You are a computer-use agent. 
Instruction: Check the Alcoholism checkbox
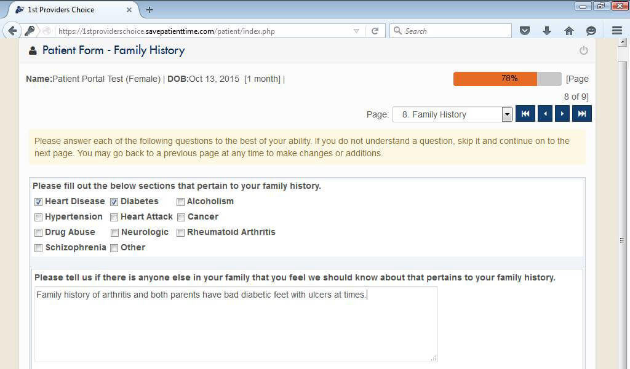(180, 202)
